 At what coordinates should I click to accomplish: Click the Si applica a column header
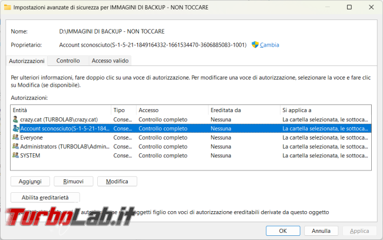tap(326, 110)
